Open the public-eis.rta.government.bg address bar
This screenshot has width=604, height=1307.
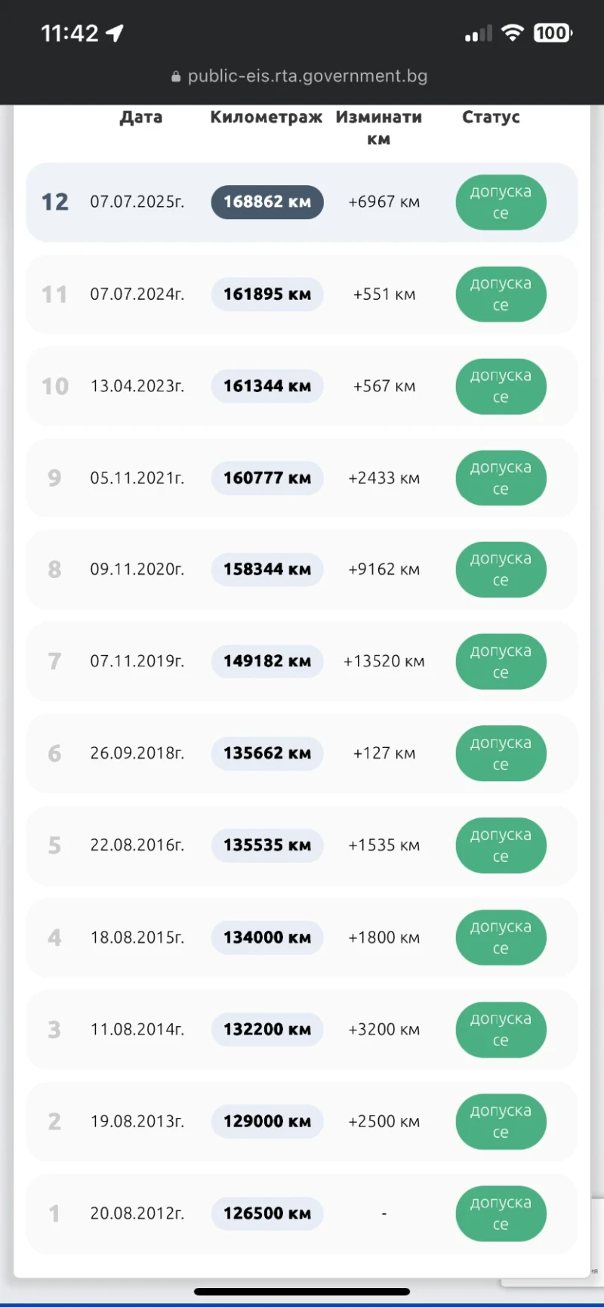(x=307, y=76)
